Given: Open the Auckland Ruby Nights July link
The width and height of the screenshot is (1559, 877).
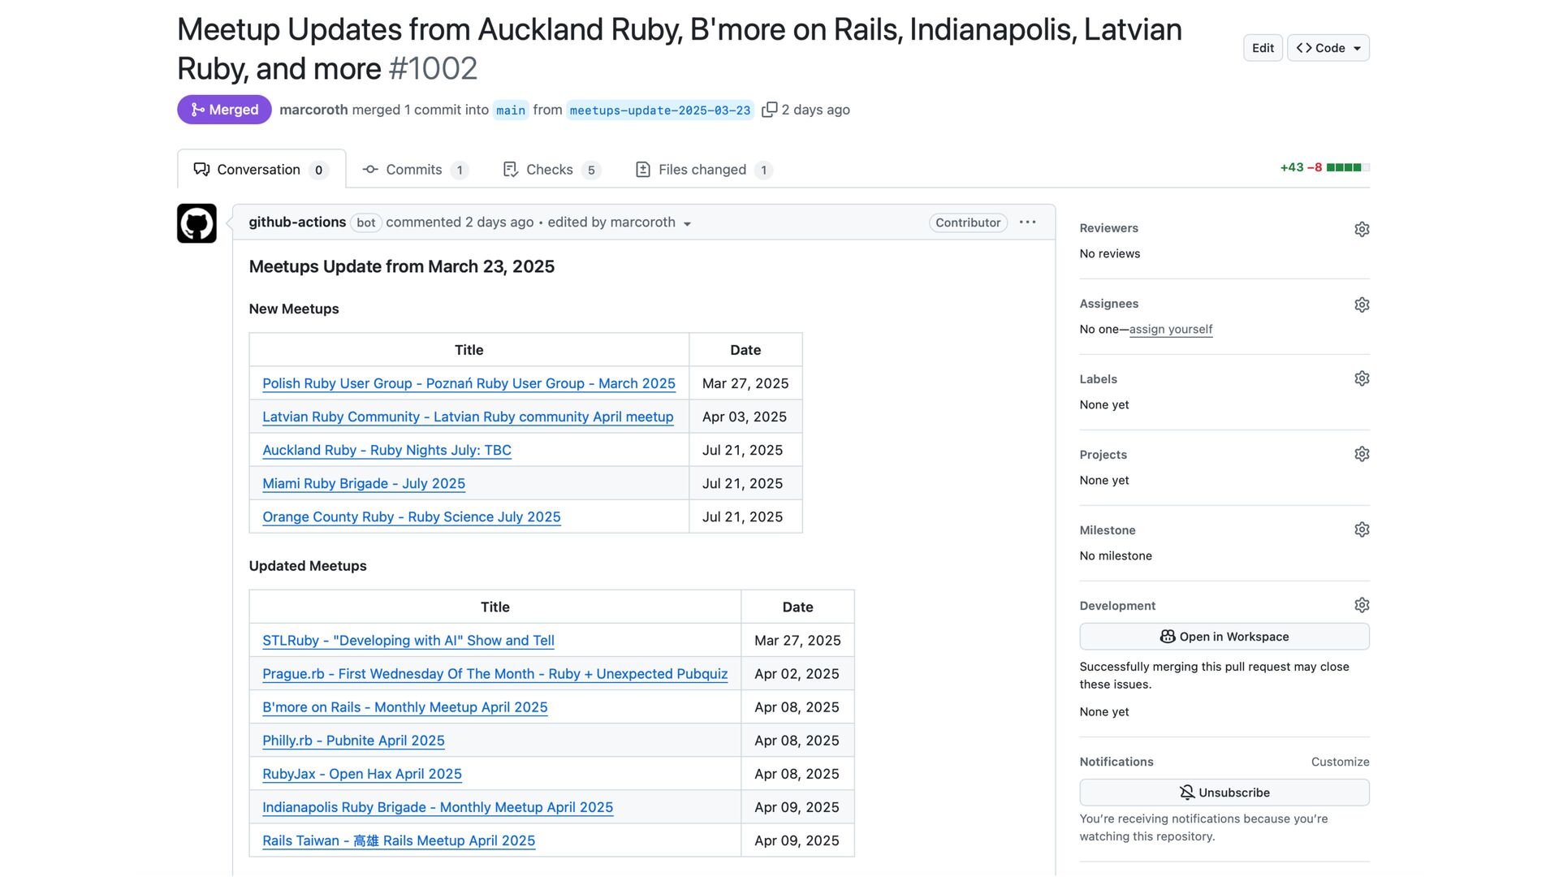Looking at the screenshot, I should pyautogui.click(x=387, y=450).
